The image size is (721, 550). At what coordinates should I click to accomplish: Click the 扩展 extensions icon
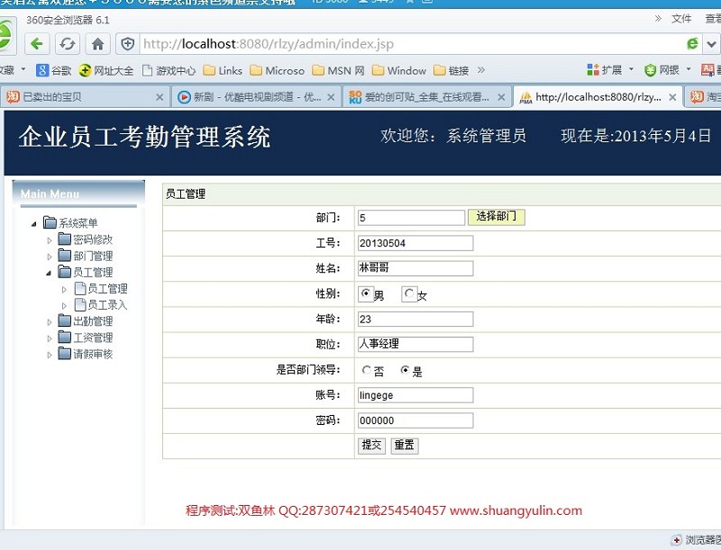(x=593, y=70)
